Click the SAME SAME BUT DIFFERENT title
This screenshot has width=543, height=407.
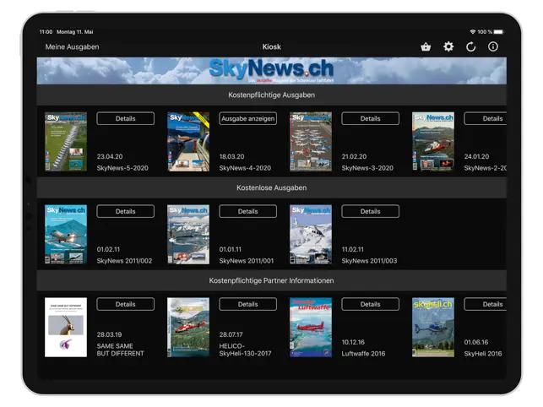120,350
